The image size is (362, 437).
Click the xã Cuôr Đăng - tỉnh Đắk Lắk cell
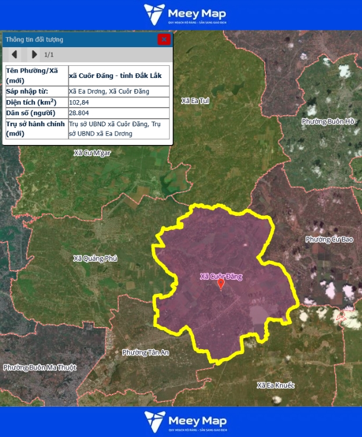point(118,76)
